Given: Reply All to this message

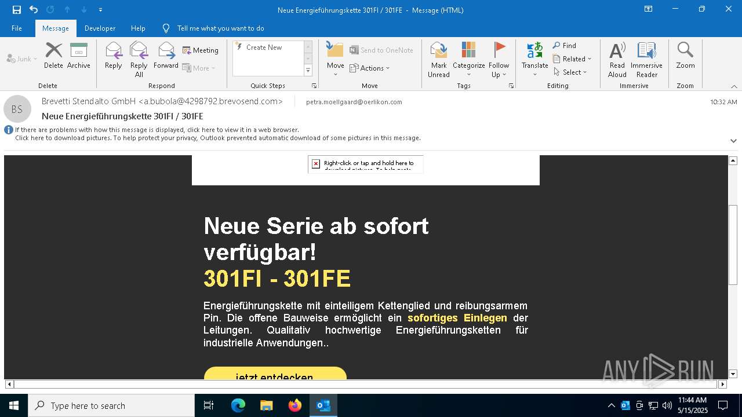Looking at the screenshot, I should pos(139,59).
